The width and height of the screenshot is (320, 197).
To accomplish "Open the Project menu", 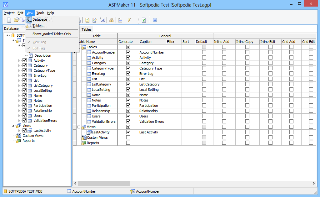I will pos(9,13).
